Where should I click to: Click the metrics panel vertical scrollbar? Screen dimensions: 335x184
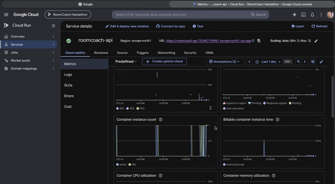coord(333,97)
